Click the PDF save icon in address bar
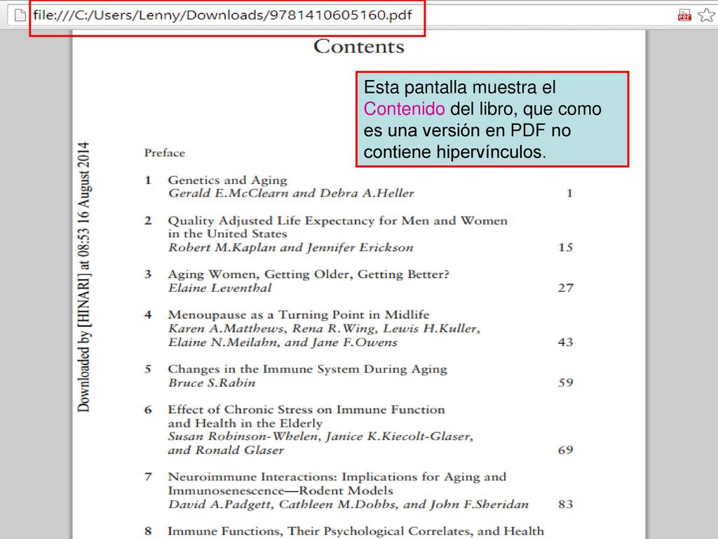Viewport: 718px width, 539px height. click(x=684, y=15)
